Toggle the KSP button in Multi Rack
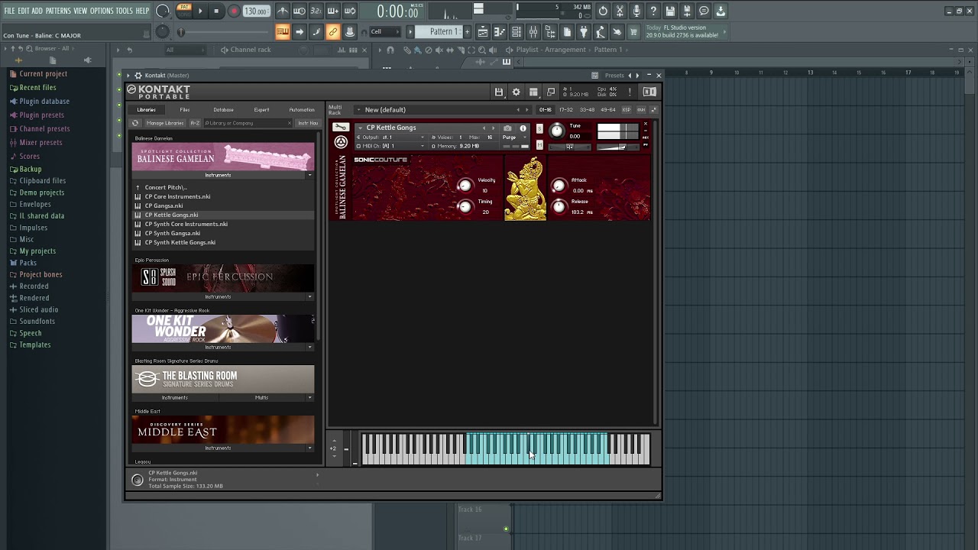 627,110
